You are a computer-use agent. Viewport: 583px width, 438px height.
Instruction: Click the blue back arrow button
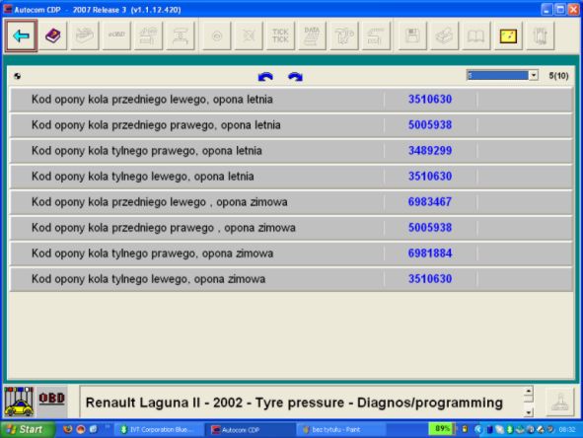pyautogui.click(x=21, y=36)
